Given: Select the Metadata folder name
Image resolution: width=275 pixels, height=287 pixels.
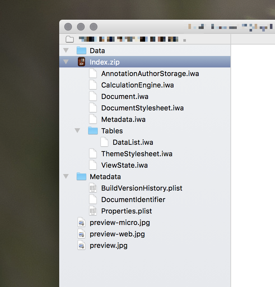Looking at the screenshot, I should click(105, 177).
